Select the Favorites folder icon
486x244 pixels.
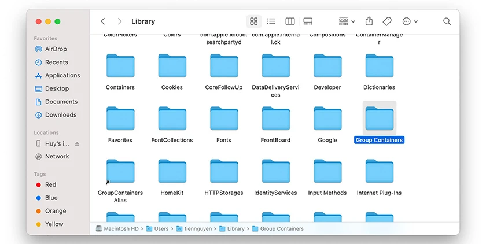click(120, 119)
